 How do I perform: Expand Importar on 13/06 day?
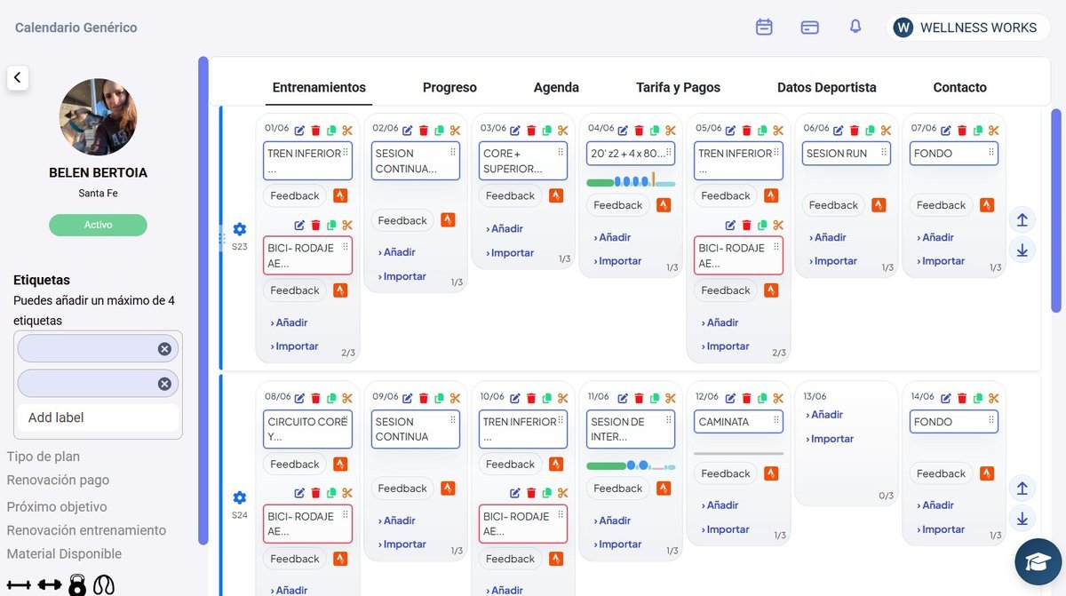[x=830, y=439]
